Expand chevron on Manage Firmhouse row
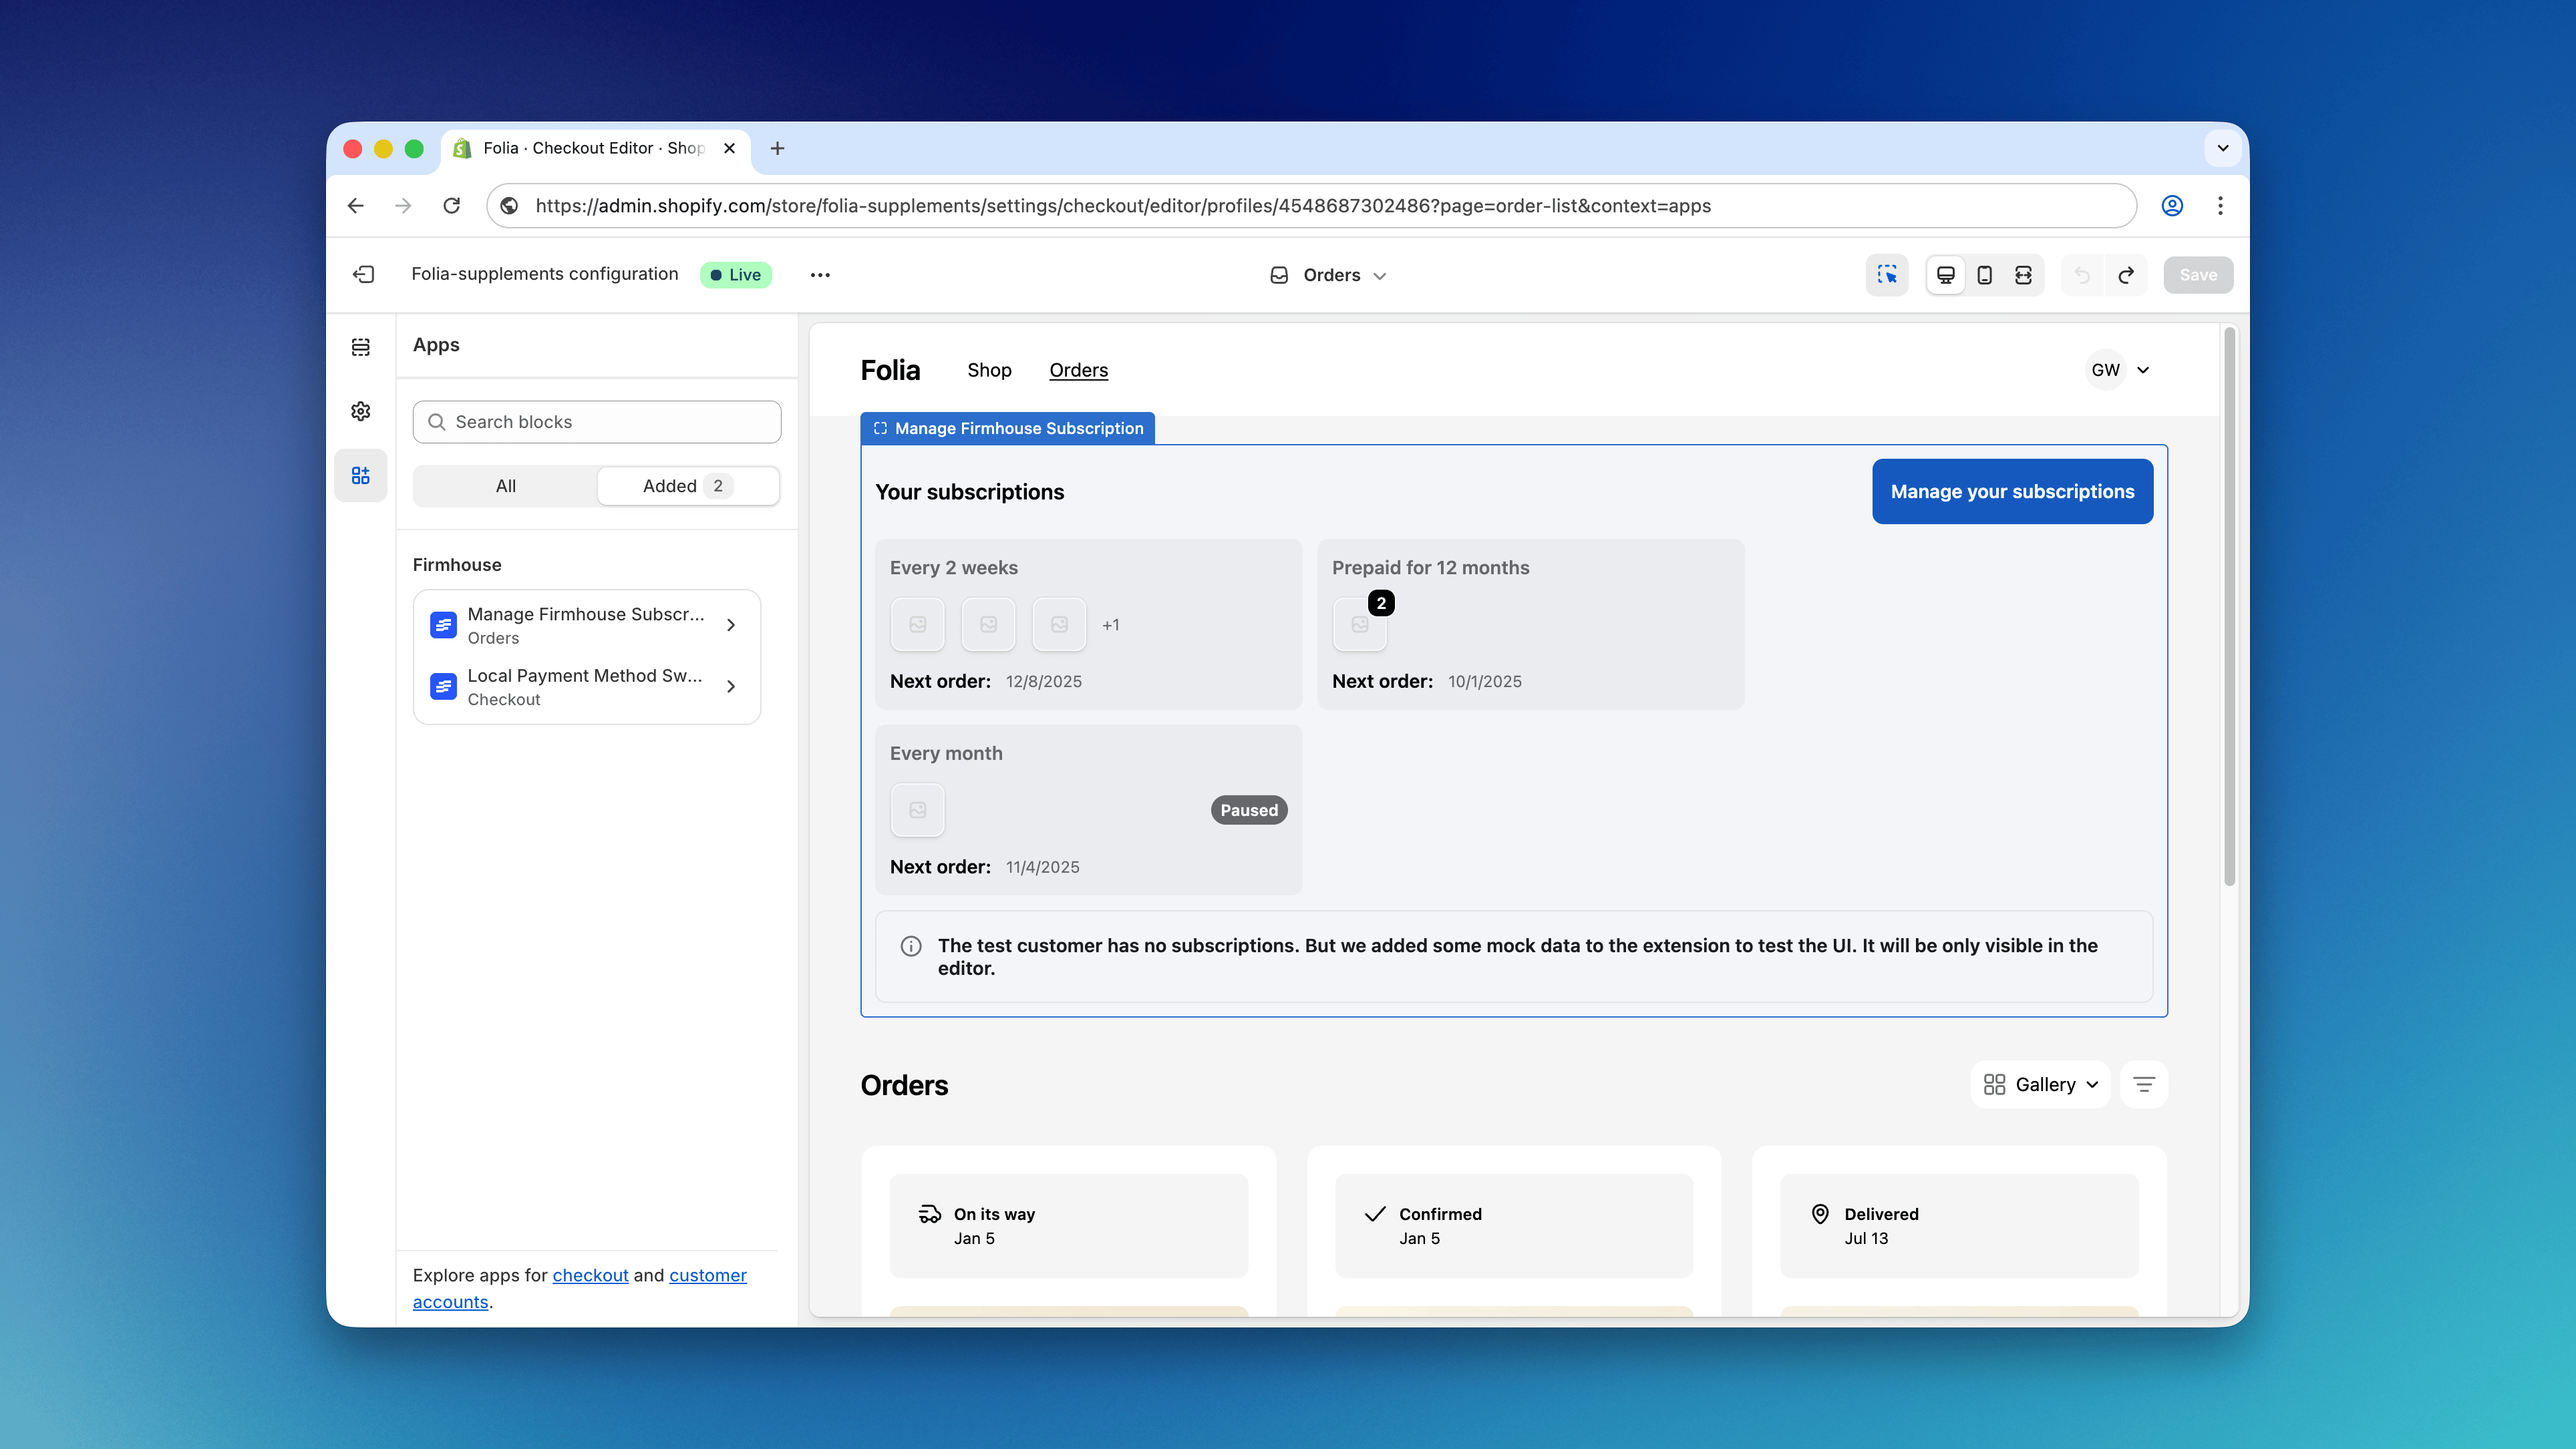Screen dimensions: 2576x1449 pos(731,624)
